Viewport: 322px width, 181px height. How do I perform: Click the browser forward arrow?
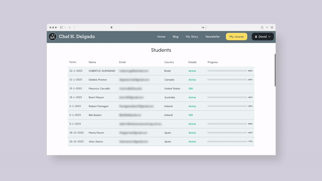click(x=74, y=27)
